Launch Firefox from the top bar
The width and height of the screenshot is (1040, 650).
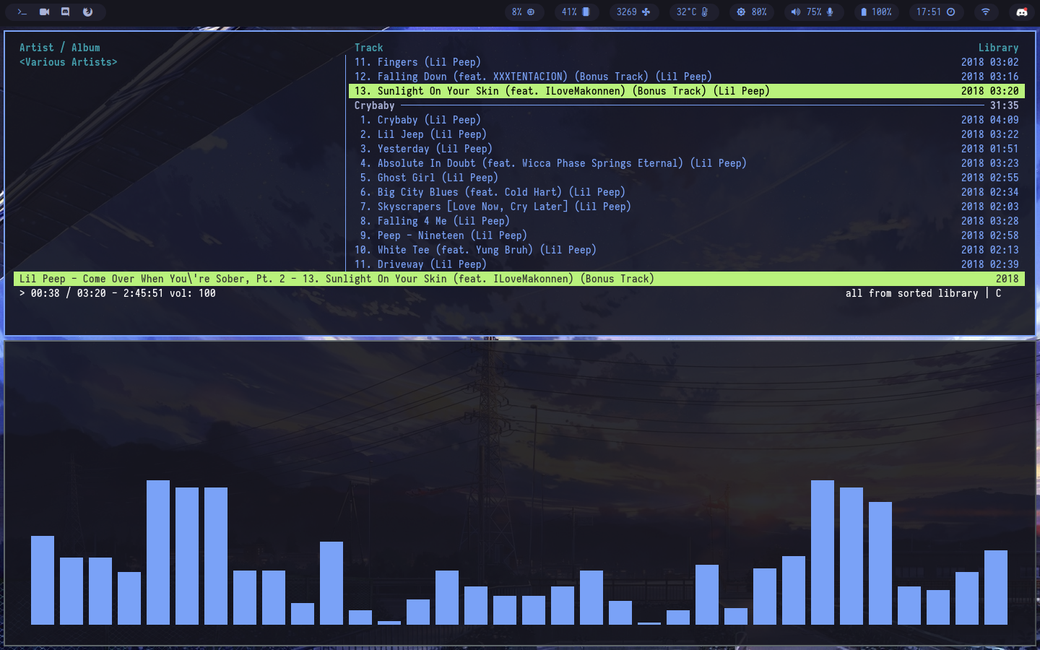[x=88, y=12]
